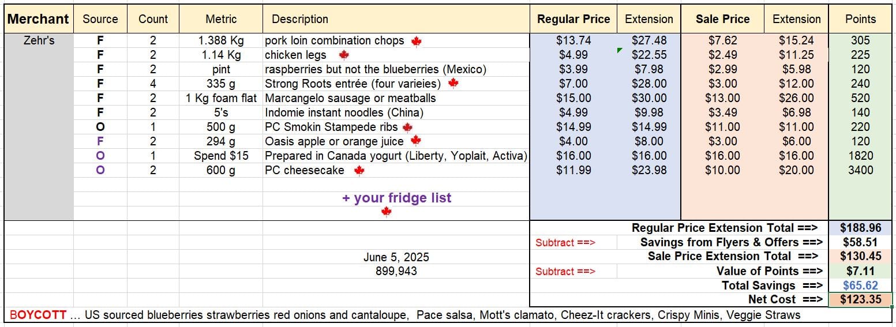Click the Net Cost $123.35 cell
This screenshot has height=327, width=896.
(860, 299)
